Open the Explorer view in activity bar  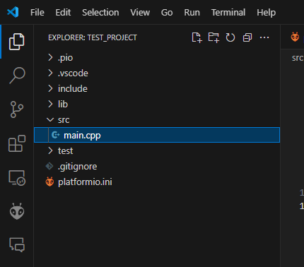pos(17,42)
